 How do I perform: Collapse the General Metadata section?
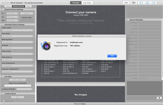[127, 20]
